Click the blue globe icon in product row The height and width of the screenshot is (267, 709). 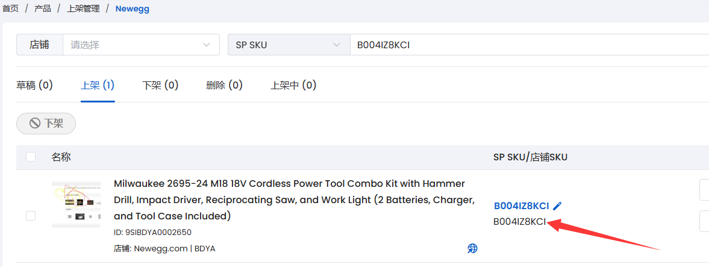point(472,248)
